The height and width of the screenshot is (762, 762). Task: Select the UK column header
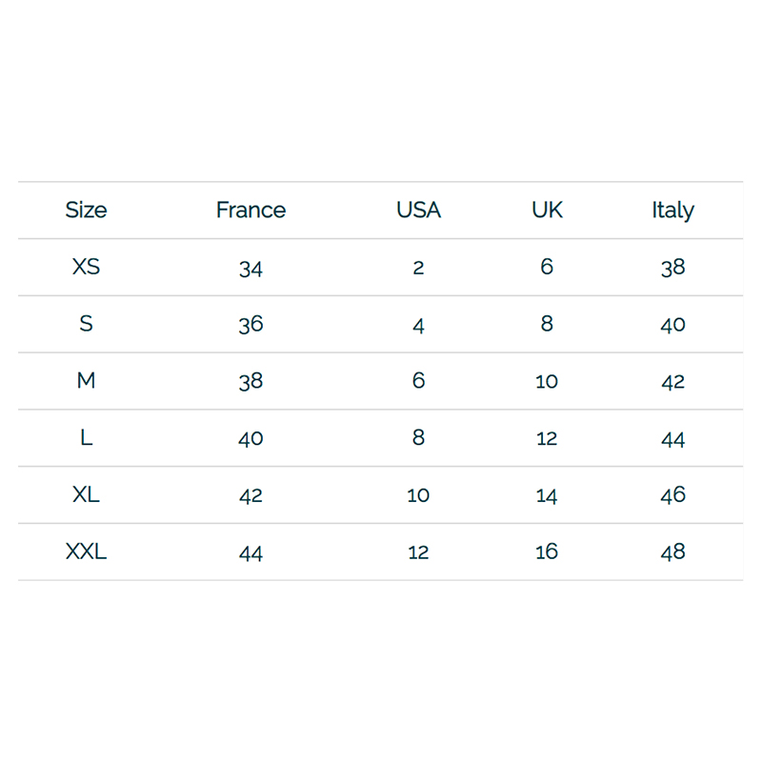[547, 210]
